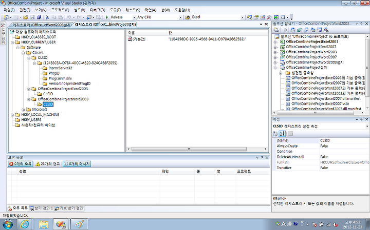Open the Excel find combo box dropdown

pos(243,17)
